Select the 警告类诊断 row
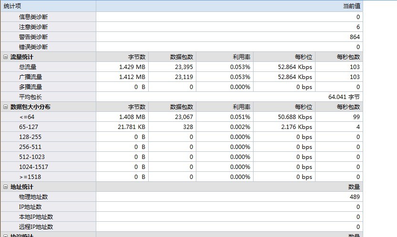This screenshot has width=397, height=237. 33,37
